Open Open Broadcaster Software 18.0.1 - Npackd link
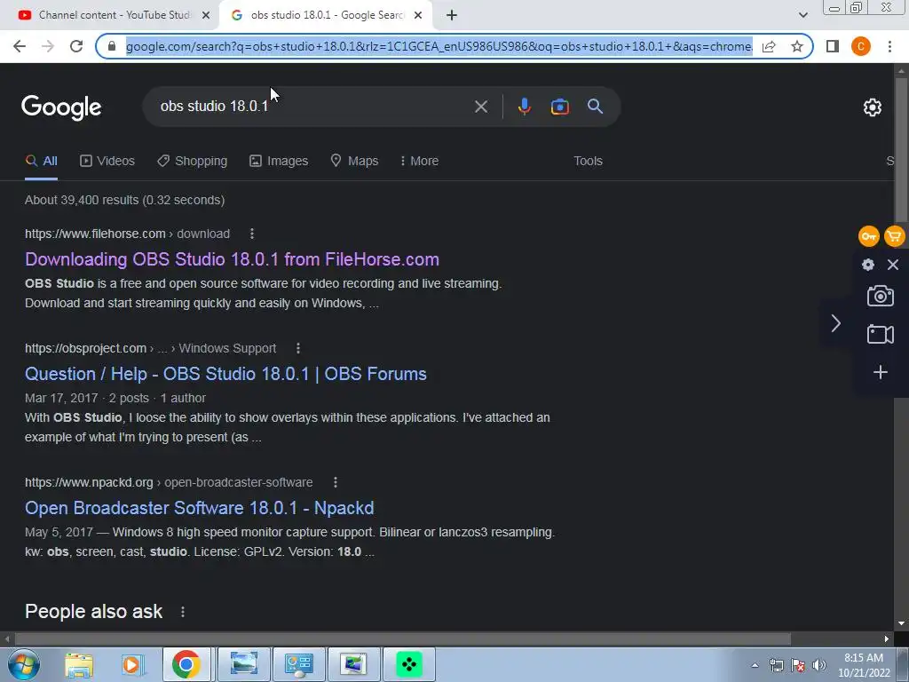The width and height of the screenshot is (909, 682). (x=200, y=508)
